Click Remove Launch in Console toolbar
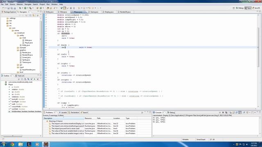This screenshot has height=147, width=262. (223, 113)
